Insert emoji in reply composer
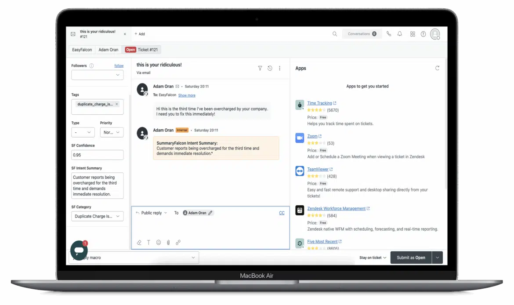The image size is (514, 305). [x=159, y=242]
